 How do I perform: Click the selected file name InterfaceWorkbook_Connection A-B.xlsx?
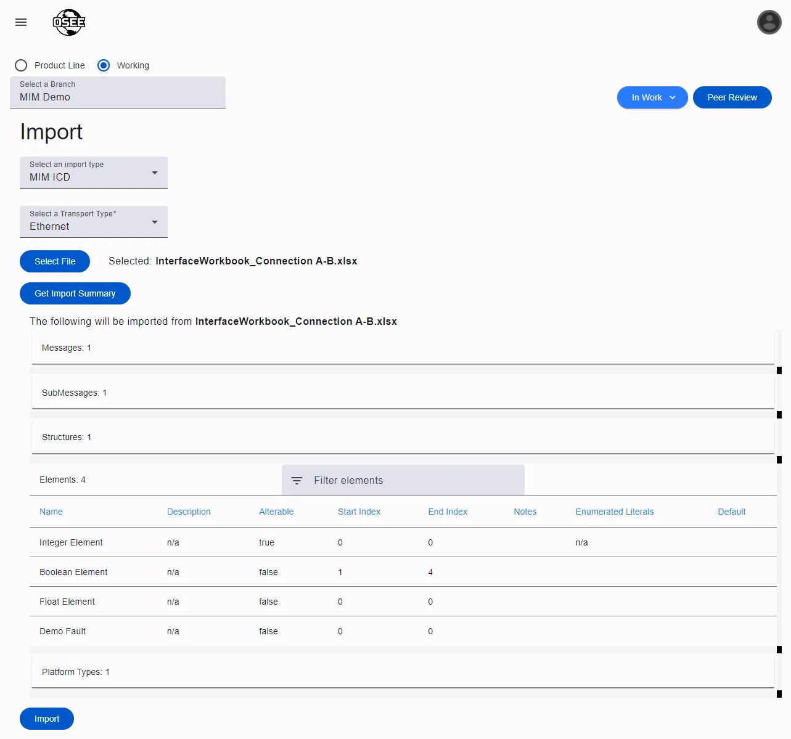point(256,261)
